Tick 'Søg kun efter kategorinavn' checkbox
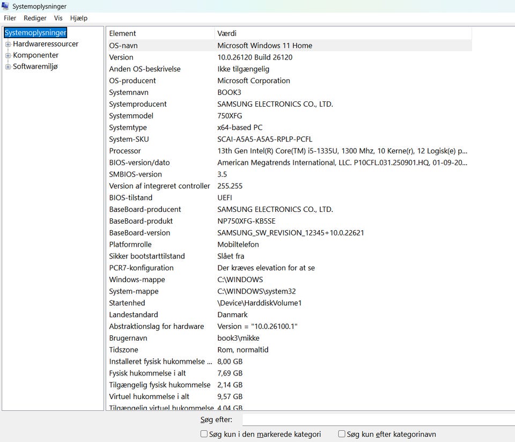 click(342, 434)
